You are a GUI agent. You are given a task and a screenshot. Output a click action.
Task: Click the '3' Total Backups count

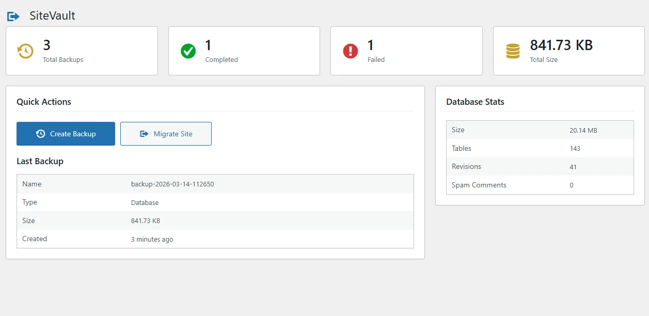click(x=46, y=45)
